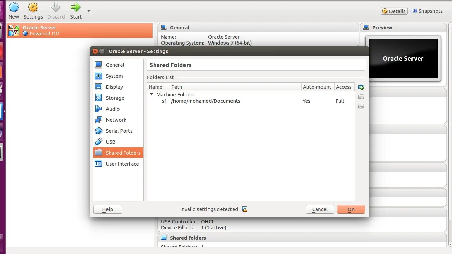Click the Auto-mount column header
The width and height of the screenshot is (452, 254).
click(x=318, y=87)
